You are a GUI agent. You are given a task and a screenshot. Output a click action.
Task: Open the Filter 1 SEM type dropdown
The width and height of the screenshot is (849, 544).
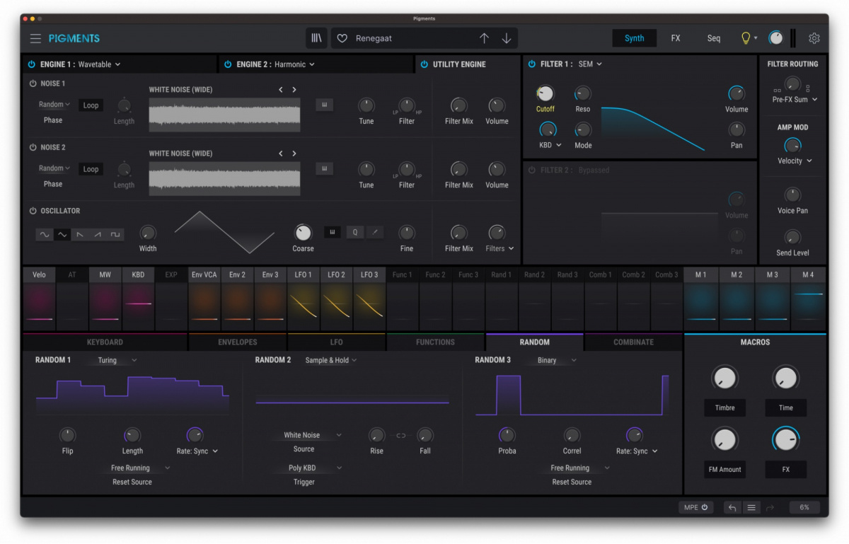click(x=584, y=64)
